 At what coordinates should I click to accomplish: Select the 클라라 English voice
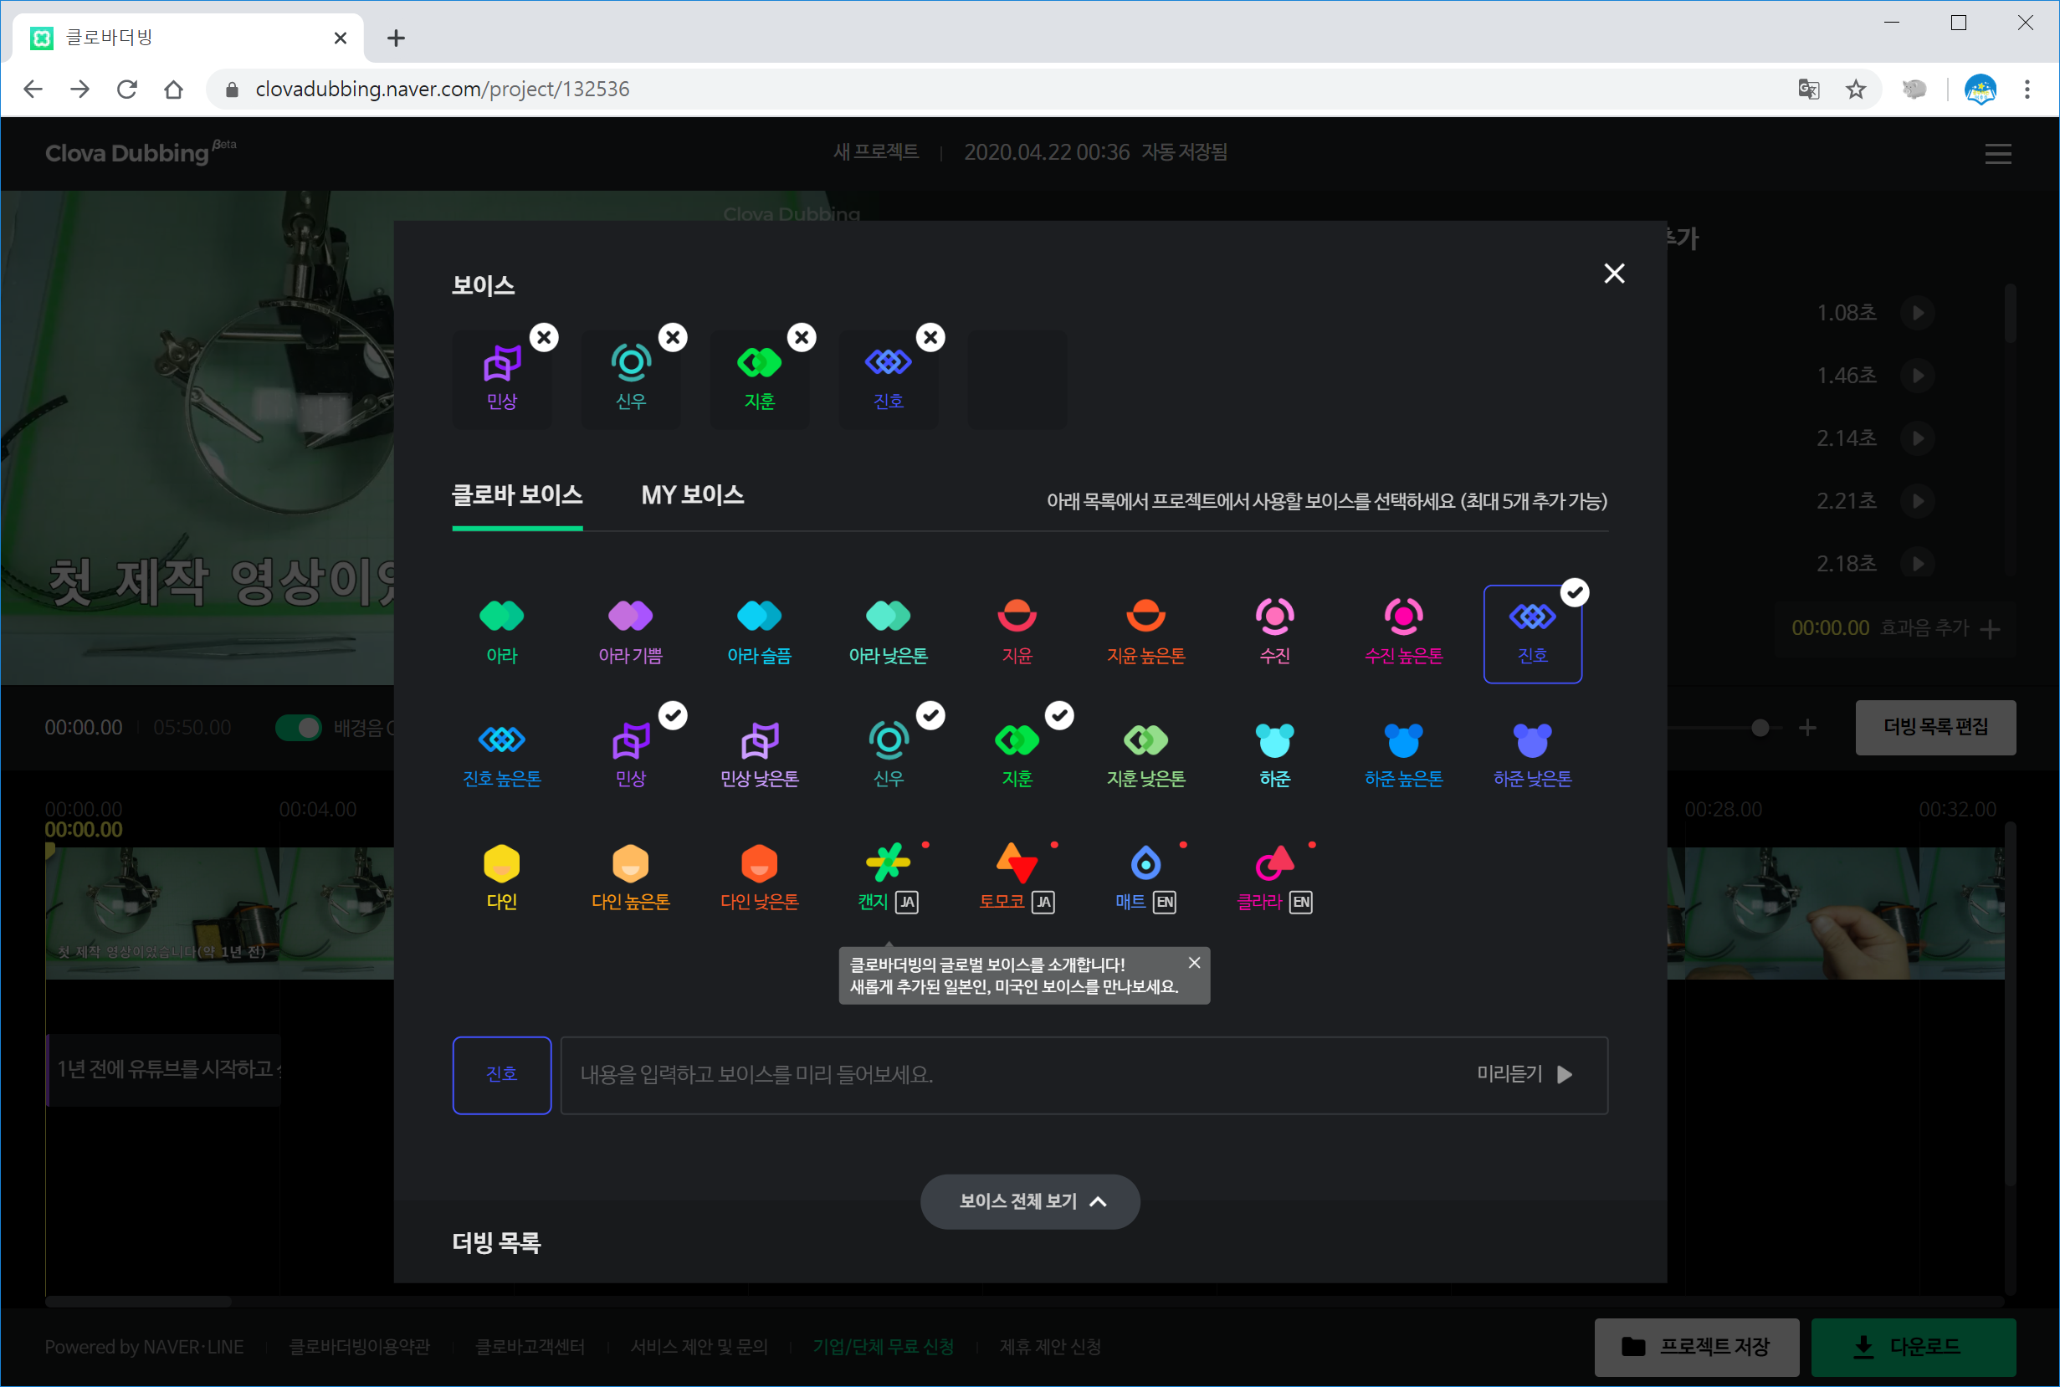(x=1273, y=864)
